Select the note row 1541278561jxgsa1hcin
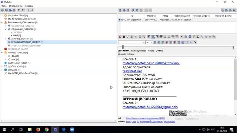The height and width of the screenshot is (133, 237). click(x=177, y=20)
